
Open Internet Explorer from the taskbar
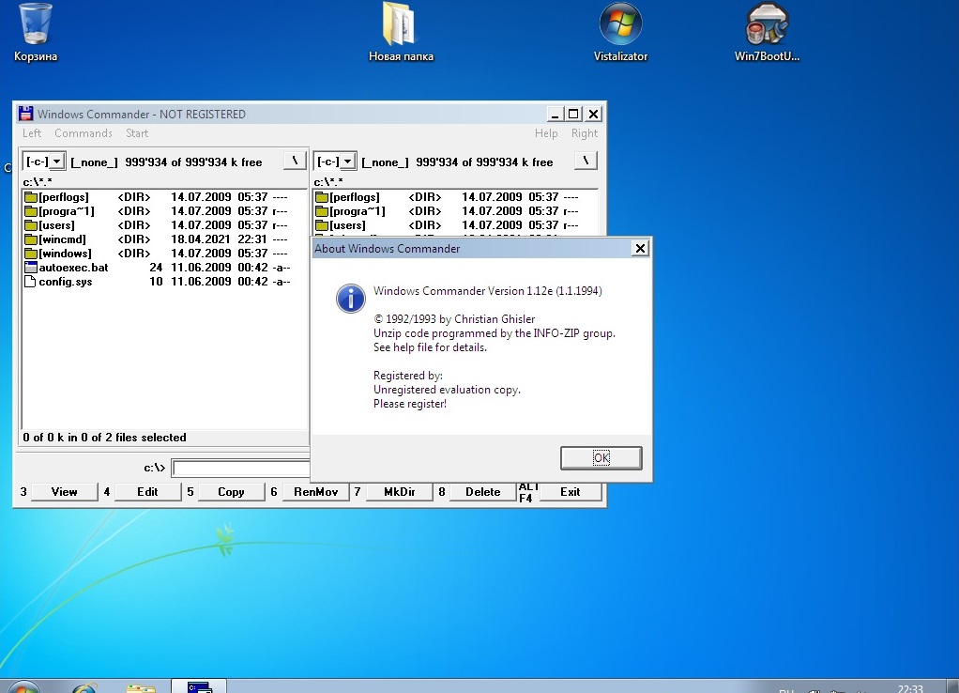click(84, 687)
